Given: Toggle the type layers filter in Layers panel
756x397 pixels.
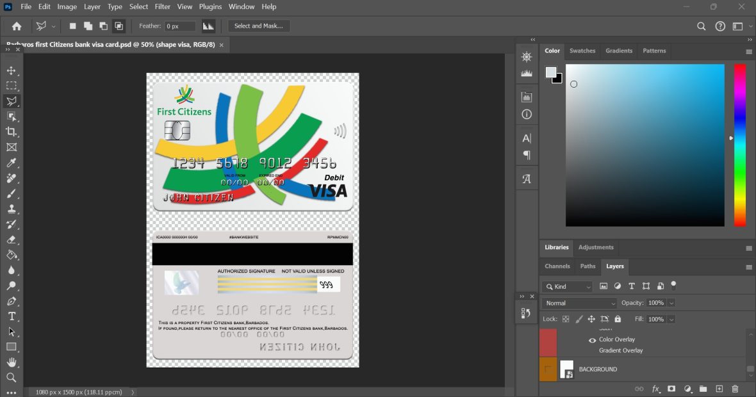Looking at the screenshot, I should click(x=632, y=286).
